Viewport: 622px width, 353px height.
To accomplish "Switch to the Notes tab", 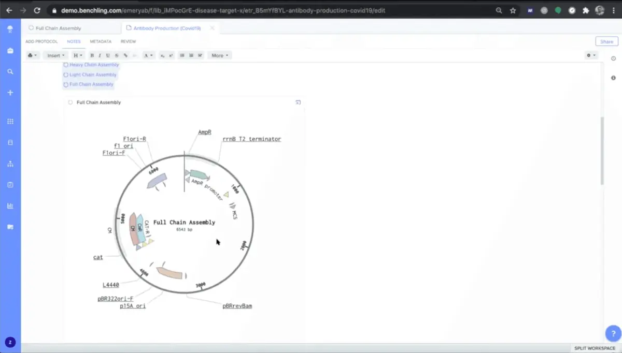I will 74,41.
